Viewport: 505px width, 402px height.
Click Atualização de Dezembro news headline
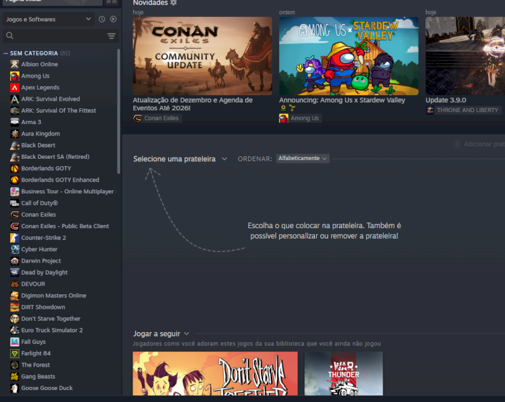(x=193, y=104)
